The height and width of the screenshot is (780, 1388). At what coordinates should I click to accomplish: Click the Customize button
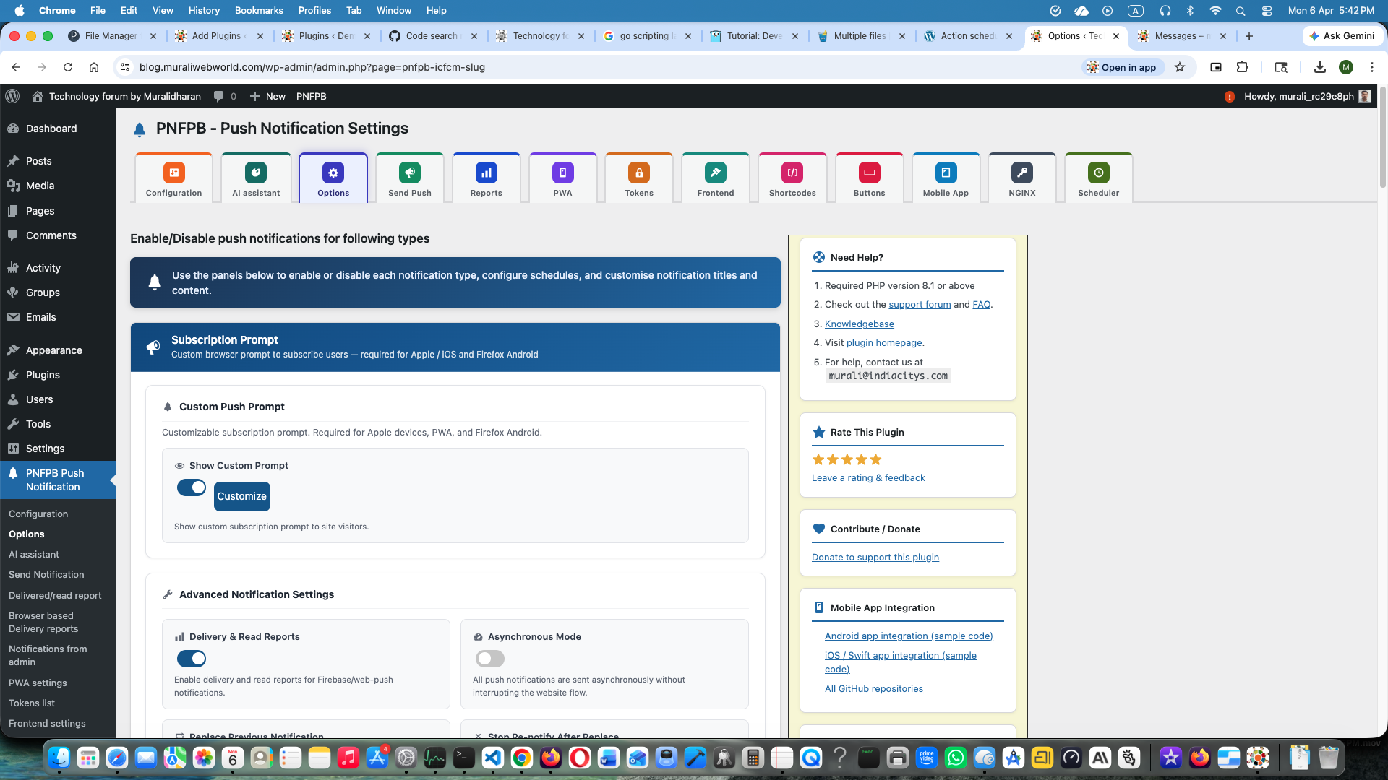pyautogui.click(x=241, y=496)
